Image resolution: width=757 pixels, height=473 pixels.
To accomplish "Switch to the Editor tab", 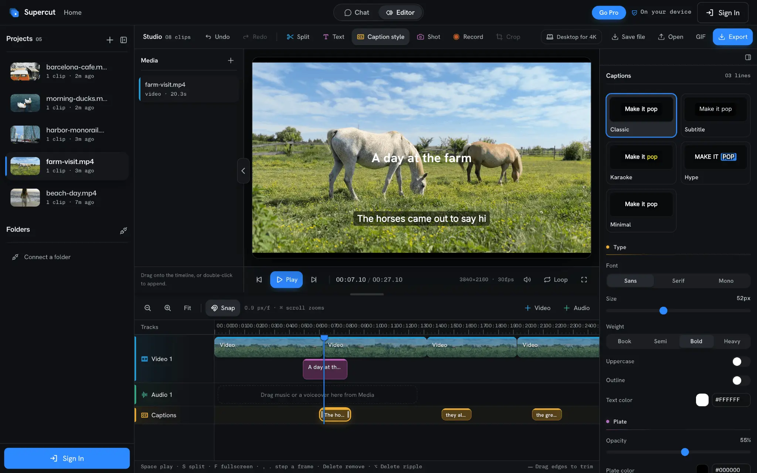I will click(x=400, y=13).
